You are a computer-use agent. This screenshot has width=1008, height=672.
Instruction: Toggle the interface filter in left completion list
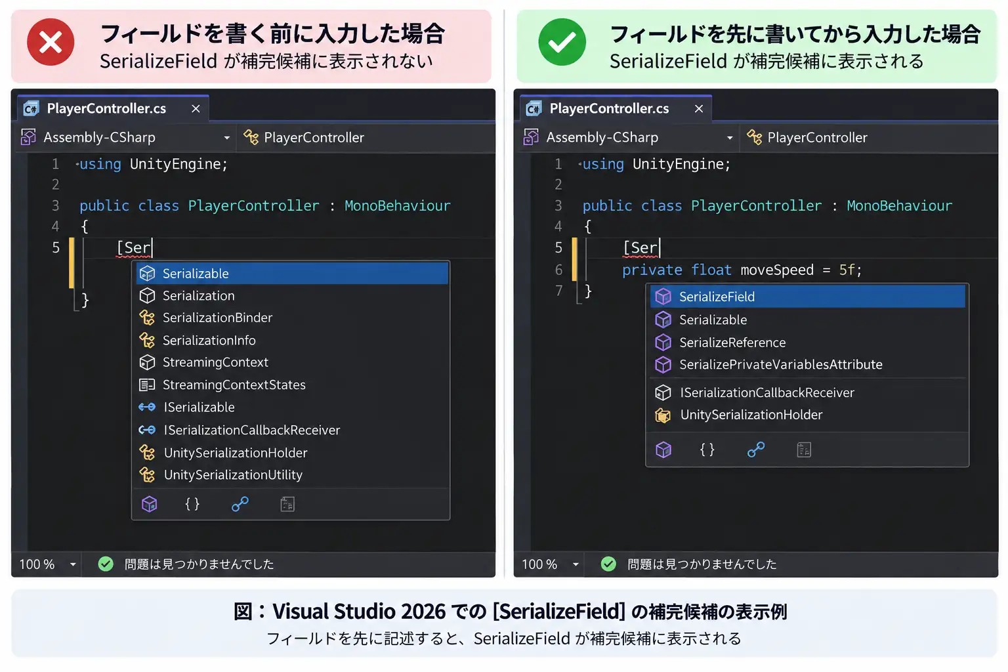pos(240,504)
